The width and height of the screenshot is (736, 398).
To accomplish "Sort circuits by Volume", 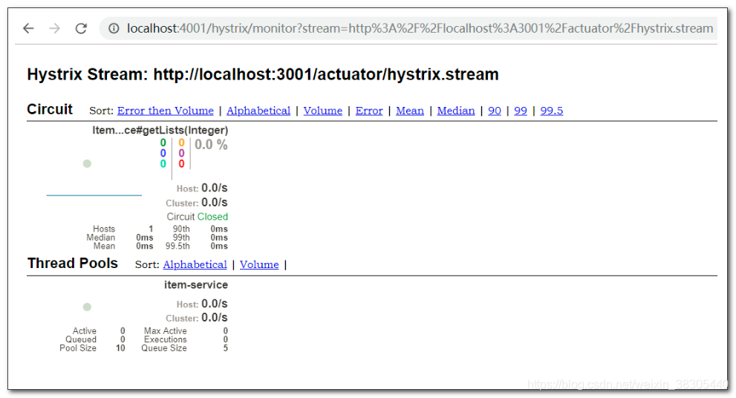I will coord(322,111).
